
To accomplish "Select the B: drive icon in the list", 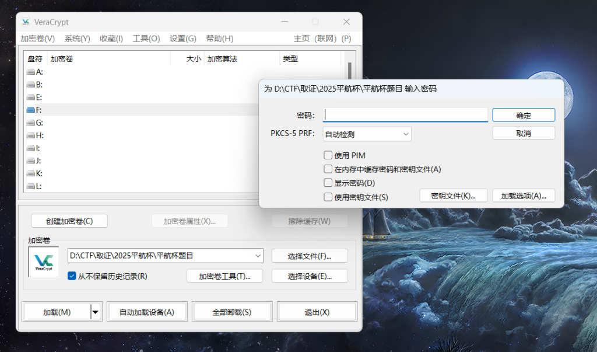I will pos(31,85).
